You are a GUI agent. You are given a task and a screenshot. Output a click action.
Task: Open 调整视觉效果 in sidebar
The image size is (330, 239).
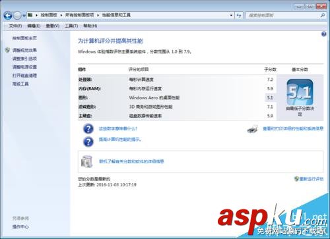click(x=24, y=50)
